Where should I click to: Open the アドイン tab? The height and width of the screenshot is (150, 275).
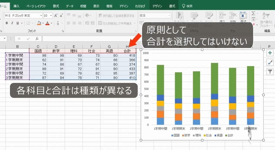pos(124,6)
